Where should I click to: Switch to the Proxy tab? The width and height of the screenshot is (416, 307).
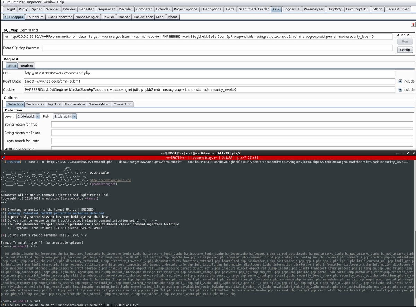click(x=24, y=9)
